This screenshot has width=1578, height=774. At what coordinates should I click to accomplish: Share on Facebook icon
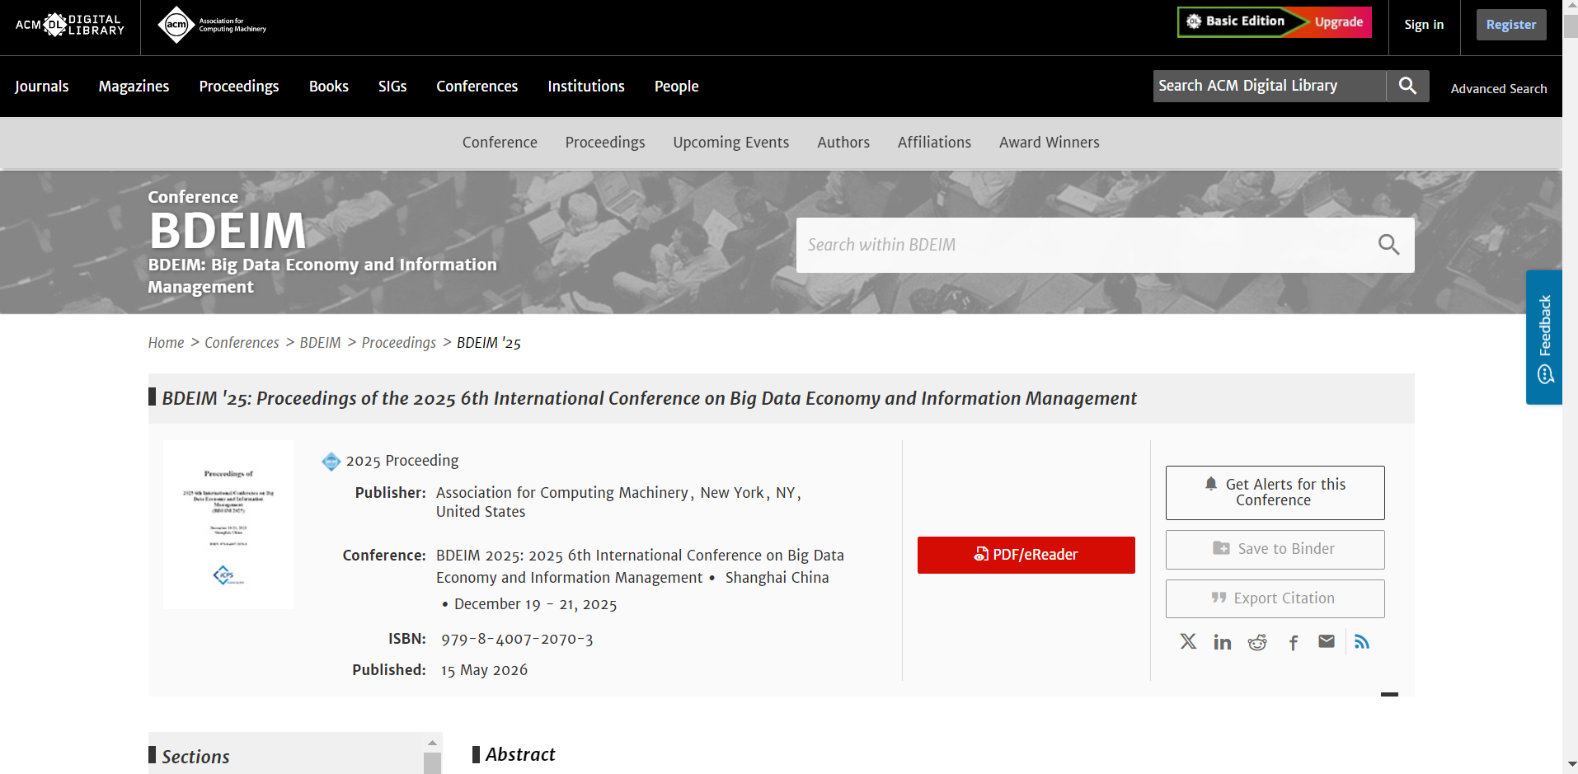pyautogui.click(x=1294, y=642)
